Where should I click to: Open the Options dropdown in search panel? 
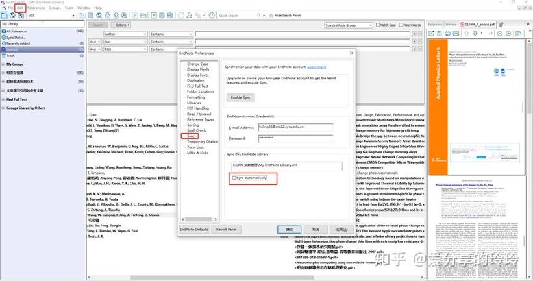click(121, 25)
